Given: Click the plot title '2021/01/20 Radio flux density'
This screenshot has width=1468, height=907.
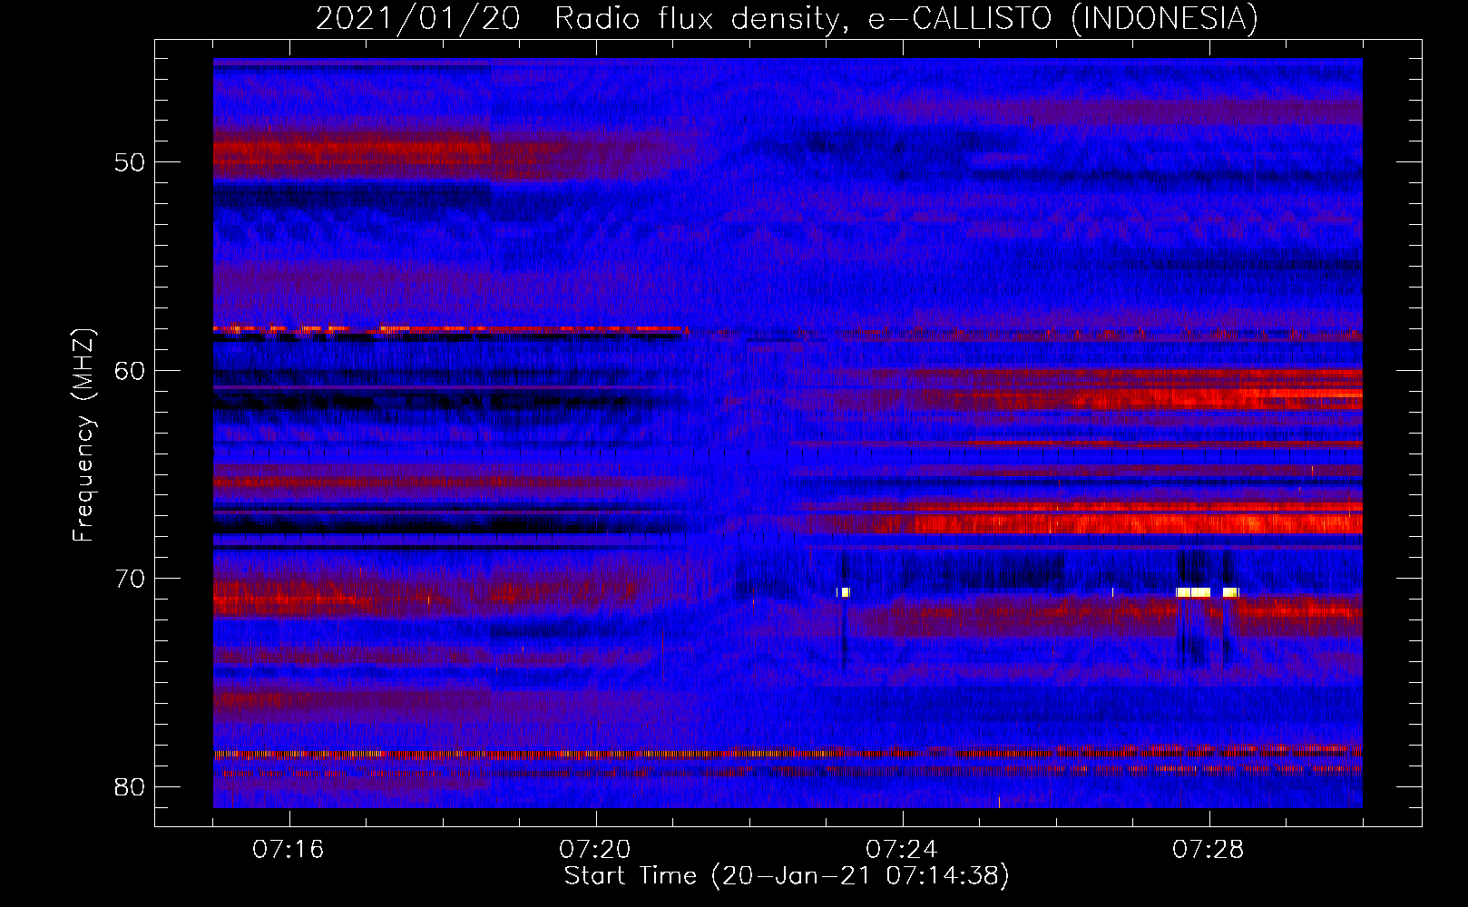Looking at the screenshot, I should pyautogui.click(x=578, y=19).
